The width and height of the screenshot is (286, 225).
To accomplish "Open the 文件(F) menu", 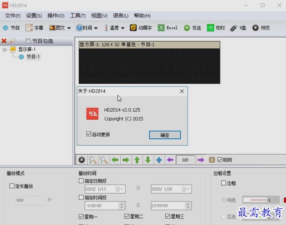I will point(13,16).
